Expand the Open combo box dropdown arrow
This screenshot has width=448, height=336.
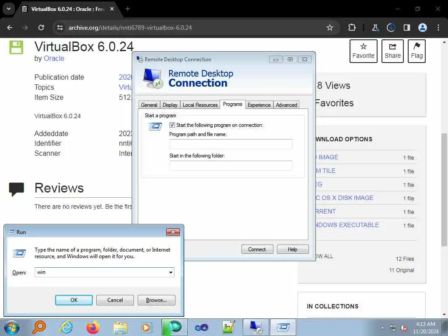point(171,272)
